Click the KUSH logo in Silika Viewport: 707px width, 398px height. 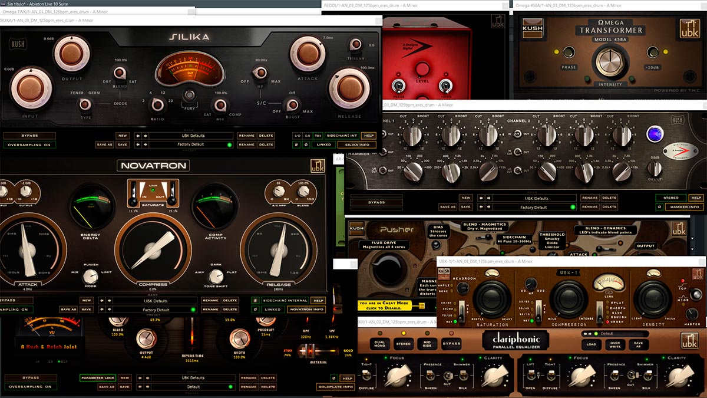click(18, 44)
